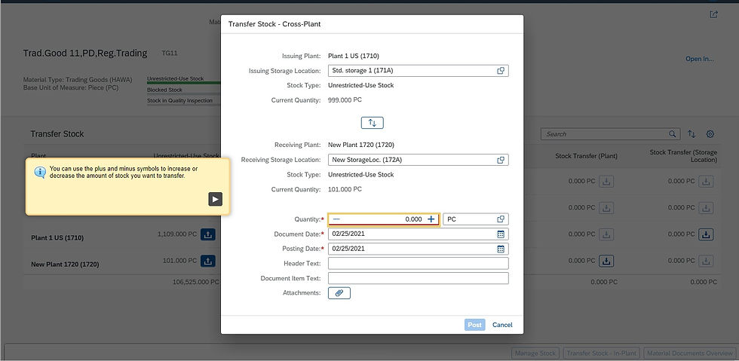Click the Transfer Stock - In-Plant button
The image size is (739, 361).
pos(601,353)
